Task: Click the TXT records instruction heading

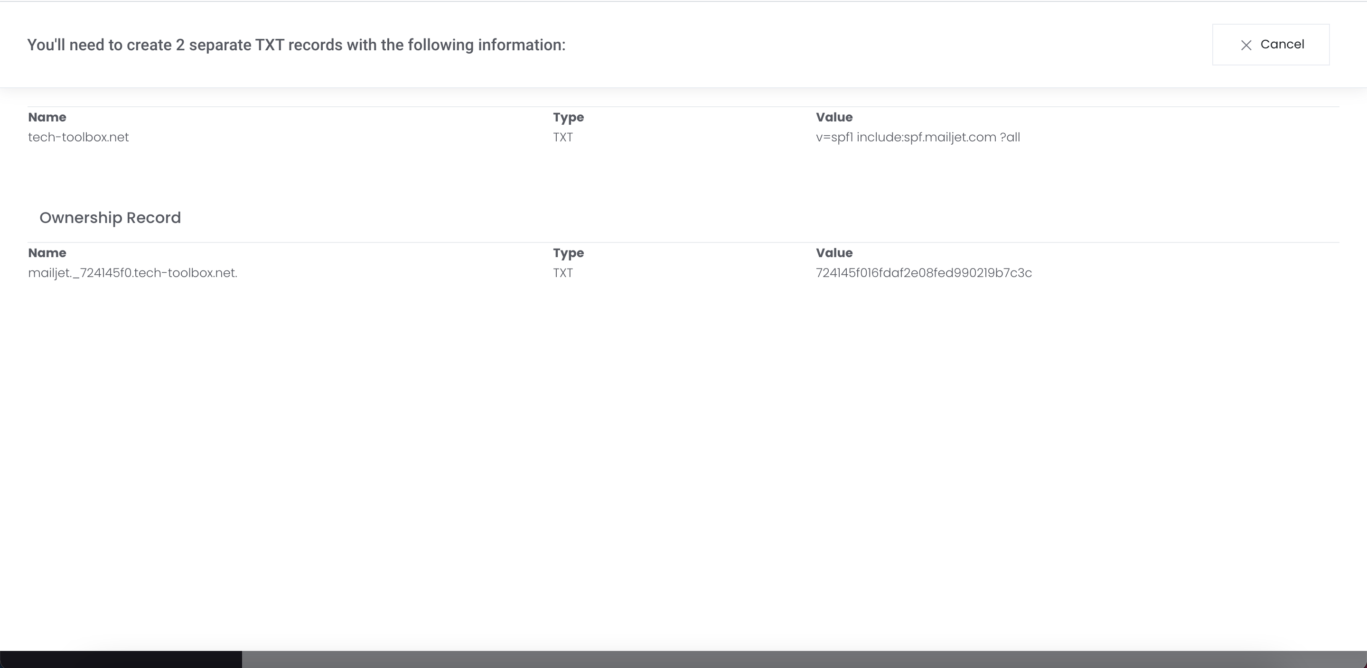Action: (296, 45)
